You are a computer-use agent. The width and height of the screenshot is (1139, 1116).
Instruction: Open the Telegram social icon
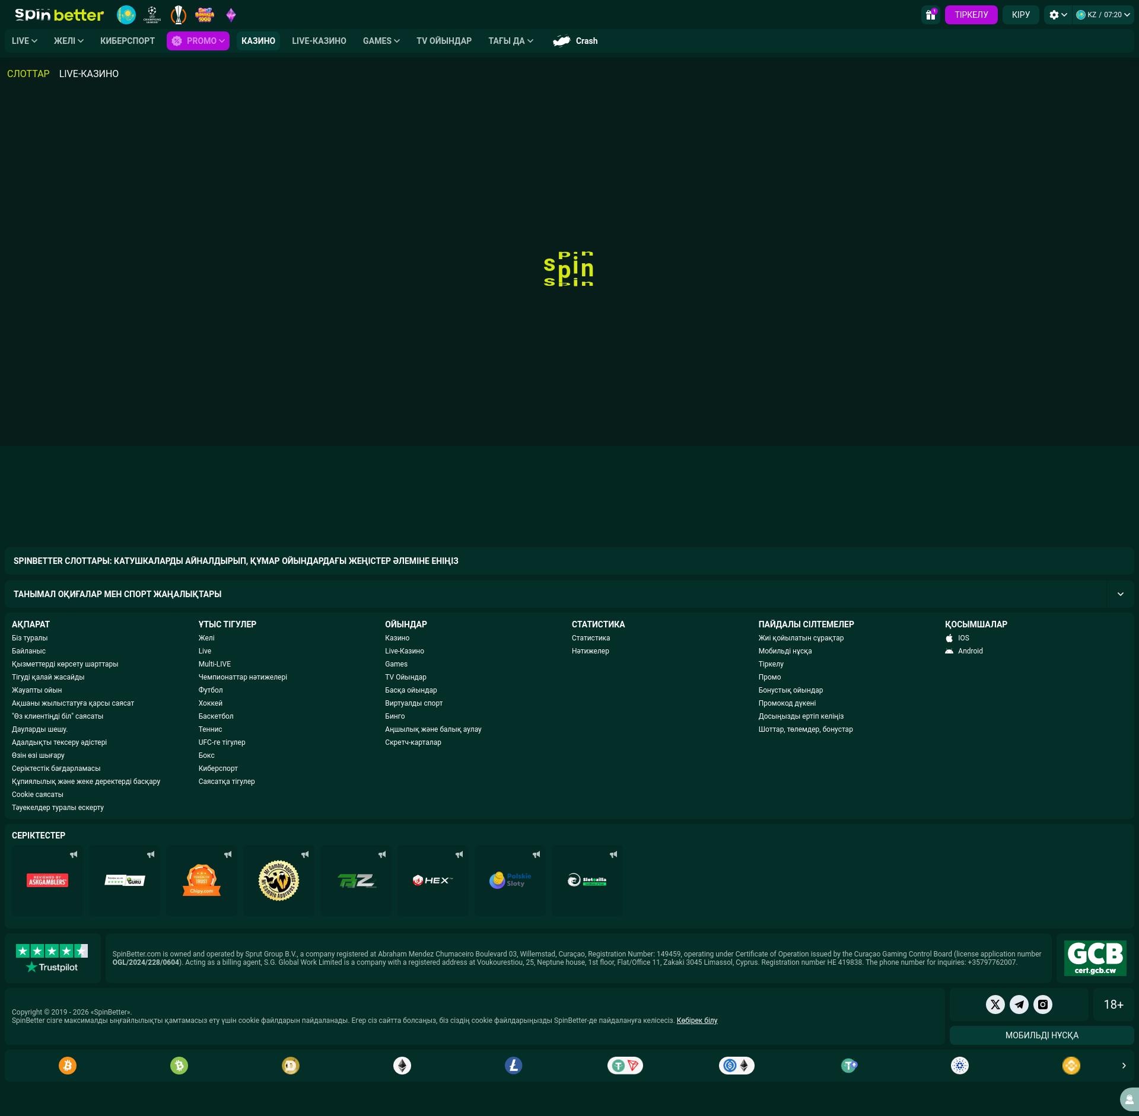1019,1005
